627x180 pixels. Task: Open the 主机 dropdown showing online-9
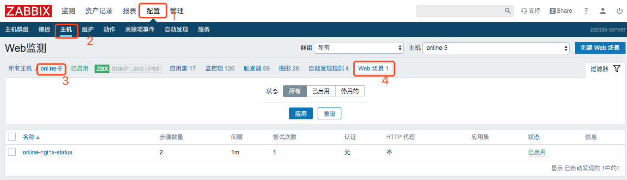[496, 48]
